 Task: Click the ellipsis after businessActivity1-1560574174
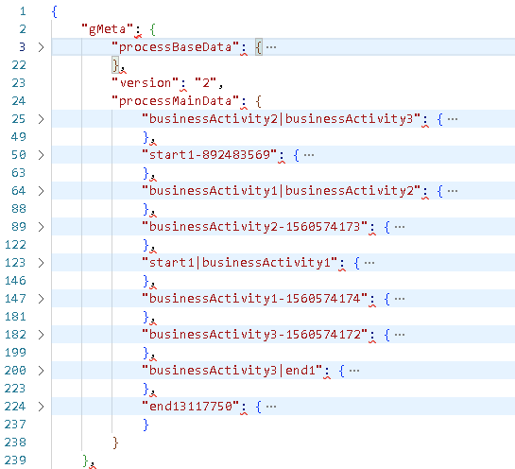click(x=400, y=299)
